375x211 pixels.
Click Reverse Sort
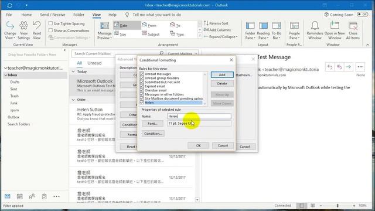point(216,23)
